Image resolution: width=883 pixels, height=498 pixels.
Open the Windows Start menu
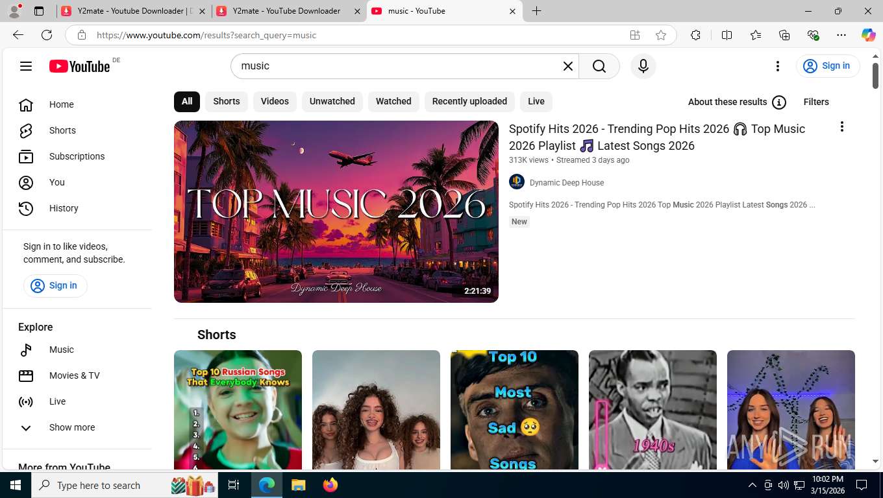[x=16, y=485]
